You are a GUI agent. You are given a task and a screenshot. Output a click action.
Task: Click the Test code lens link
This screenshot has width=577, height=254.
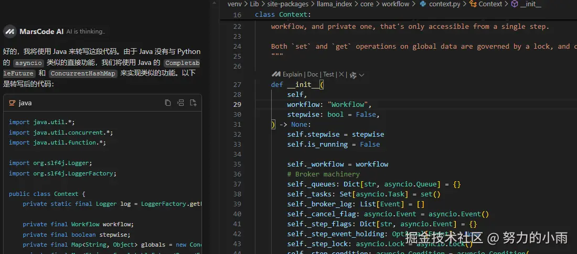click(x=328, y=75)
